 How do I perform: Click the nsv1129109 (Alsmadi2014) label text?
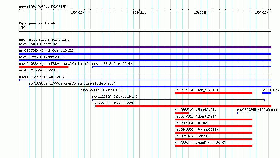[x=115, y=97]
